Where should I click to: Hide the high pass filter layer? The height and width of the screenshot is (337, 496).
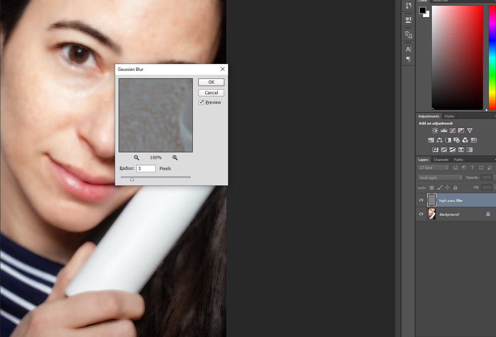click(x=421, y=200)
